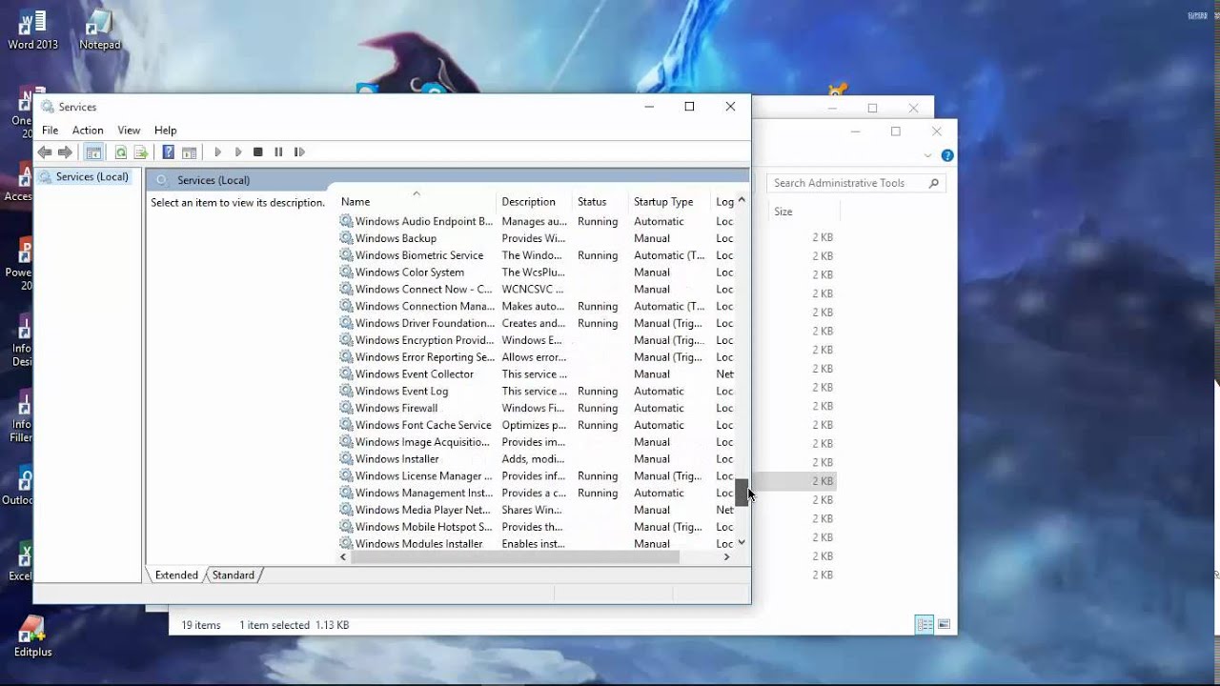Screen dimensions: 1220x686
Task: Select the Windows License Manager service
Action: click(536, 476)
